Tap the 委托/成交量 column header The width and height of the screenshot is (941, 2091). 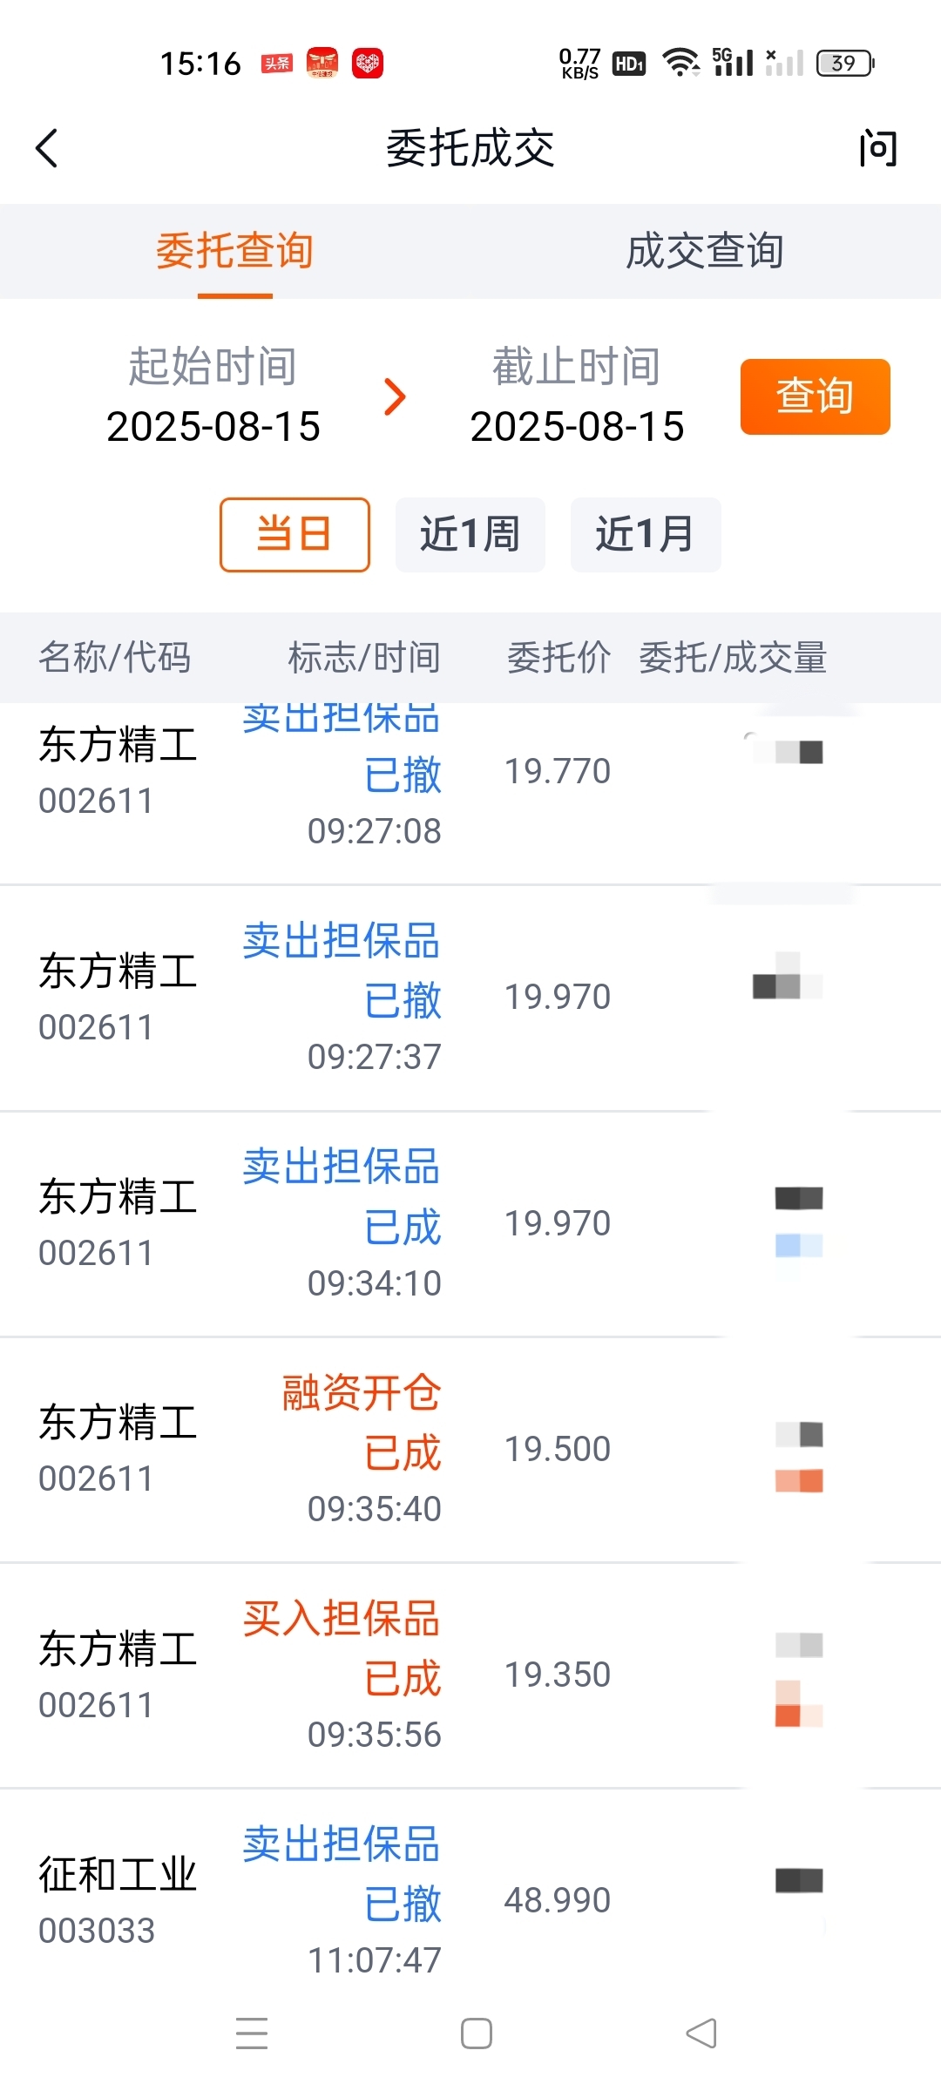click(733, 658)
